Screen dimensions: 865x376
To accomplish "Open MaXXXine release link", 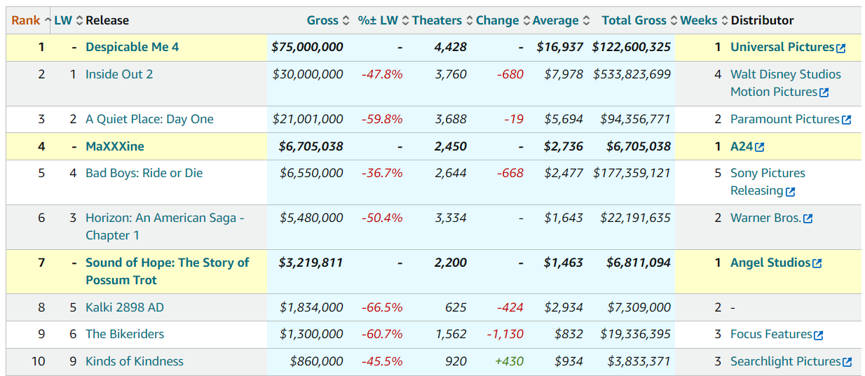I will tap(114, 146).
